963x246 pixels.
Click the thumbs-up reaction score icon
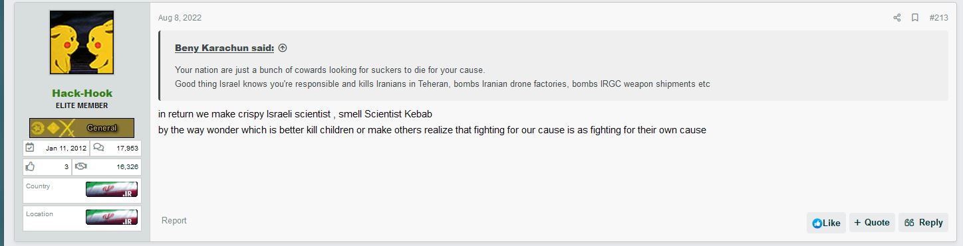pos(30,167)
